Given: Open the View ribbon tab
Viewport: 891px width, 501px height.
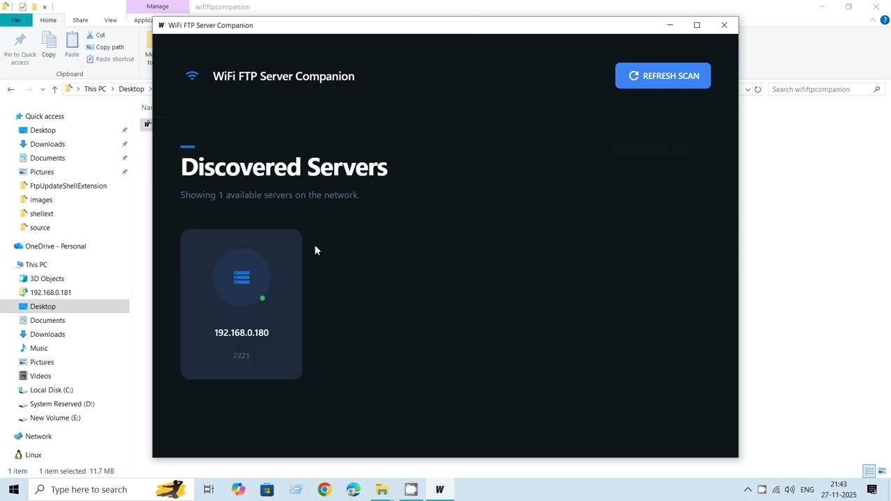Looking at the screenshot, I should coord(111,20).
